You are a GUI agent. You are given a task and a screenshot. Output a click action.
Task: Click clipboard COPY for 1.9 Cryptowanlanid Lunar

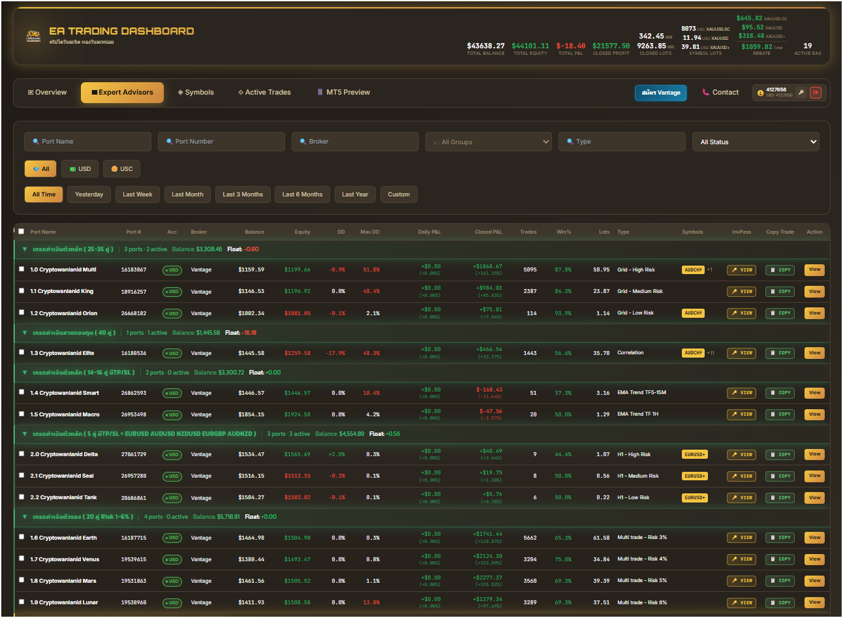(x=780, y=603)
